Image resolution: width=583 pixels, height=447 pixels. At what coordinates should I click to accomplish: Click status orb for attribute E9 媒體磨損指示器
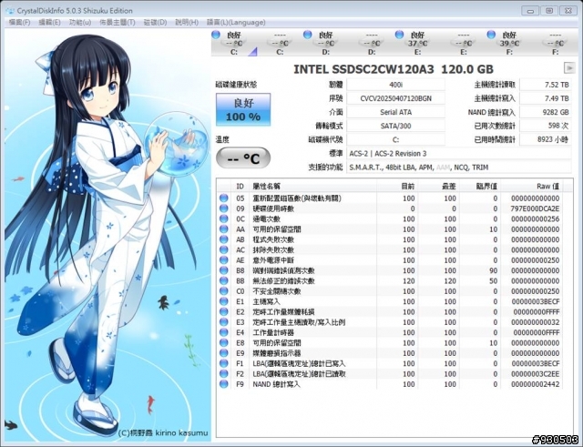coord(223,353)
